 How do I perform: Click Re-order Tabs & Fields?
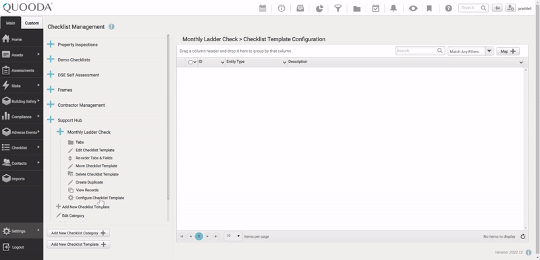[90, 158]
